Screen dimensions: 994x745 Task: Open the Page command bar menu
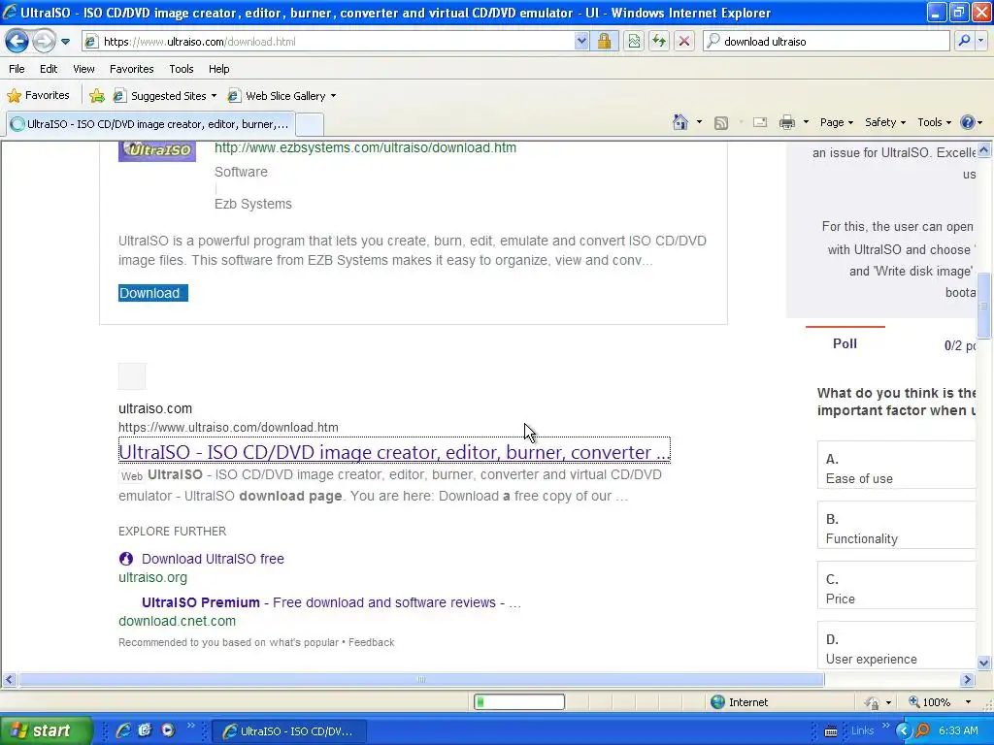[836, 122]
